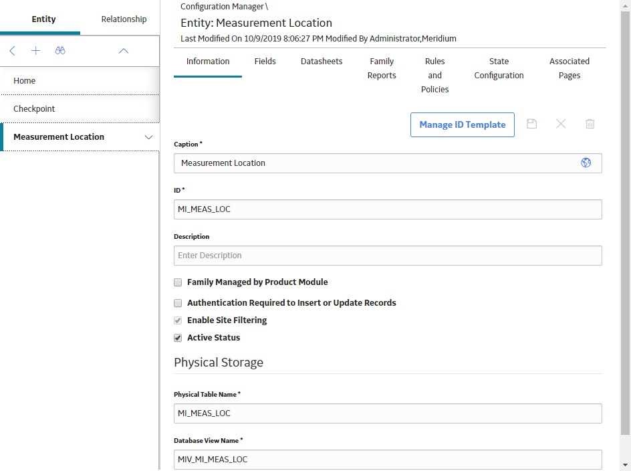Switch to the Relationship tab

coord(124,19)
